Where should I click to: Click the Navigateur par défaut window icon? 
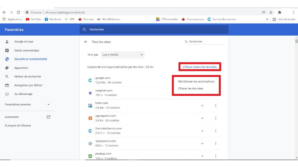[7, 85]
